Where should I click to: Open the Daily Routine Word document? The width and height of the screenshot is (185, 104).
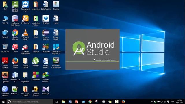tap(46, 5)
